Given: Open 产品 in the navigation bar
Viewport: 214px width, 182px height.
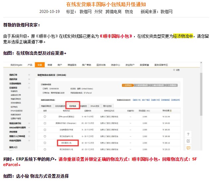Looking at the screenshot, I should click(x=30, y=65).
